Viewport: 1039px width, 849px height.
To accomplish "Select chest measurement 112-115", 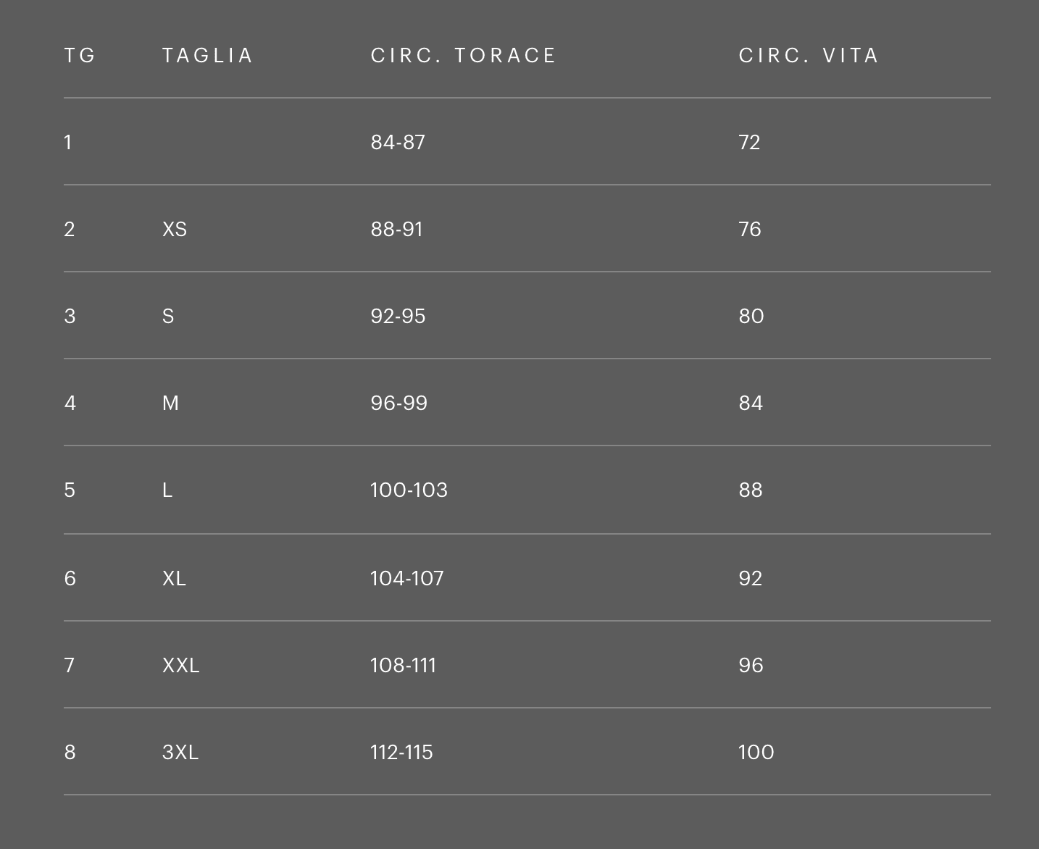I will pos(401,753).
